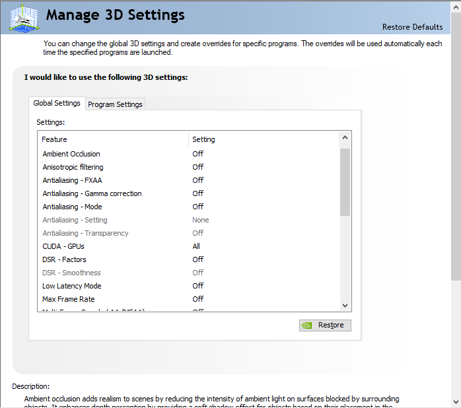Click the page scroll up arrow

tap(456, 8)
